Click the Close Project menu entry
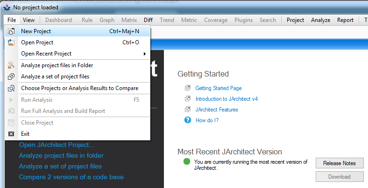Viewport: 368px width, 188px height. [78, 123]
